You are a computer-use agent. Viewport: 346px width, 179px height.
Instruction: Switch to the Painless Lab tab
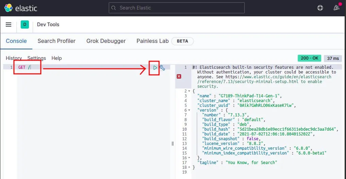point(153,41)
